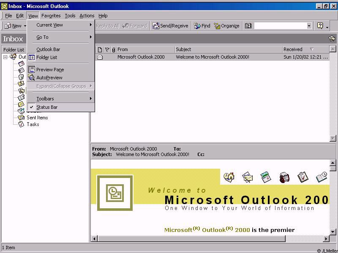Expand the Toolbars submenu
Viewport: 338px width, 253px height.
click(61, 99)
